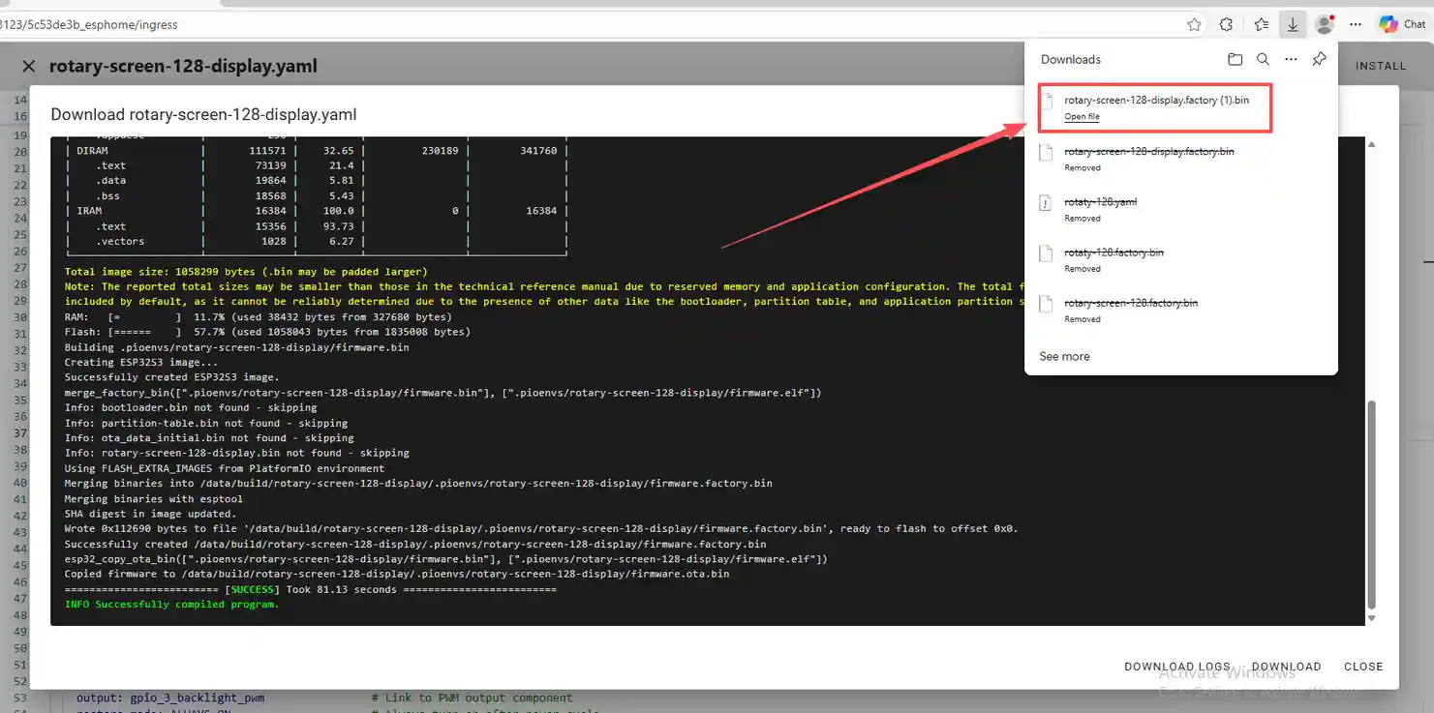The height and width of the screenshot is (713, 1434).
Task: Add this page to favorites with the star
Action: (x=1194, y=25)
